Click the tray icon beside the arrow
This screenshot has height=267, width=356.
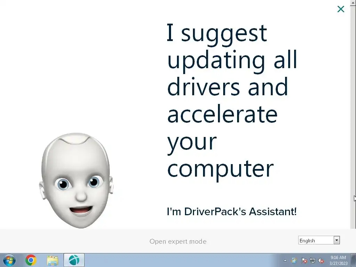coord(294,260)
